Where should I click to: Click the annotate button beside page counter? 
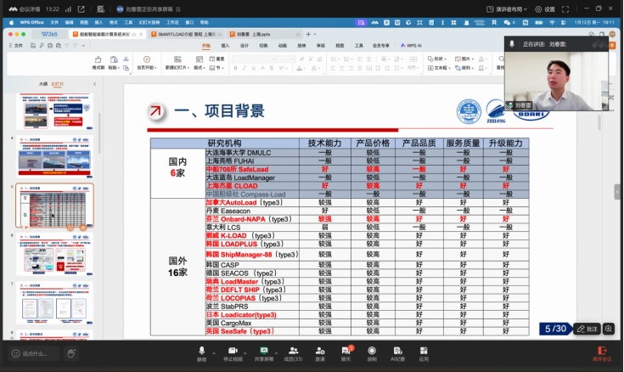point(587,329)
